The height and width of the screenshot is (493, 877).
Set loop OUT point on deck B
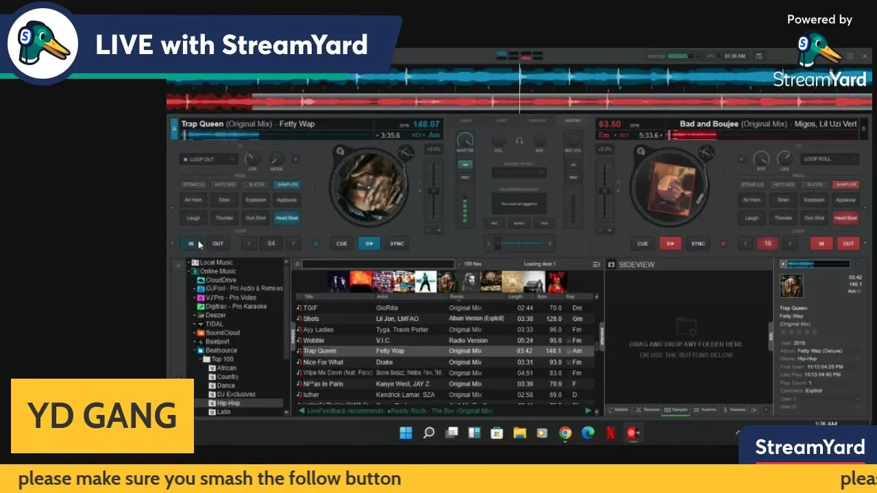coord(848,243)
